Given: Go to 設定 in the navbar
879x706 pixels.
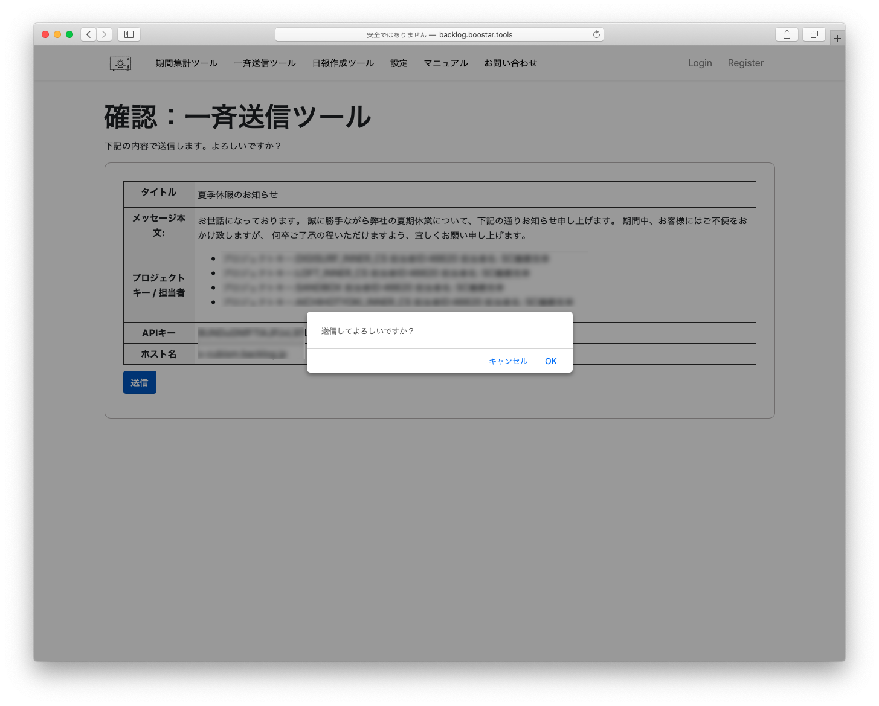Looking at the screenshot, I should pos(399,63).
